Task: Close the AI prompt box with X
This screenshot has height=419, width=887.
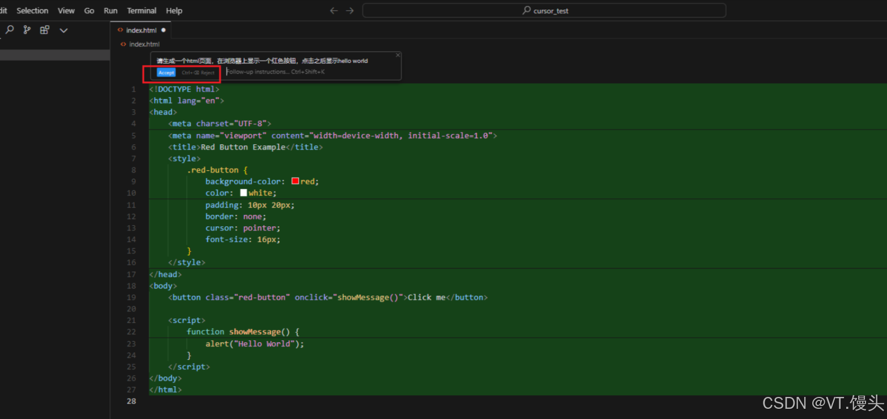Action: (x=398, y=55)
